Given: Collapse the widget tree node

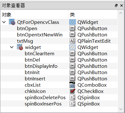Looking at the screenshot, I should click(12, 47).
